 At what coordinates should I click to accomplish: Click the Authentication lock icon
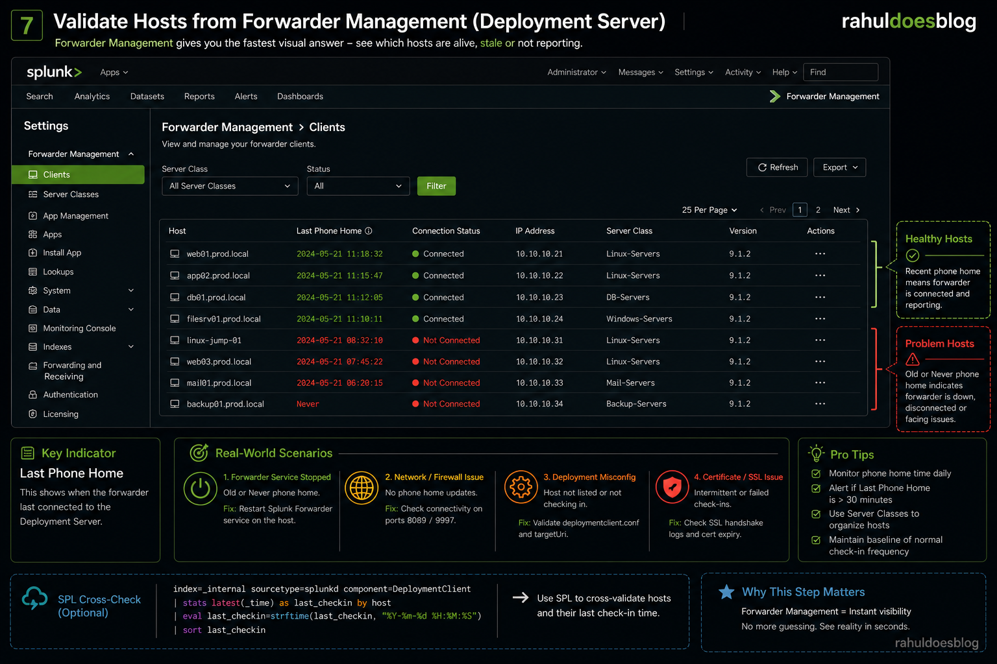tap(33, 395)
